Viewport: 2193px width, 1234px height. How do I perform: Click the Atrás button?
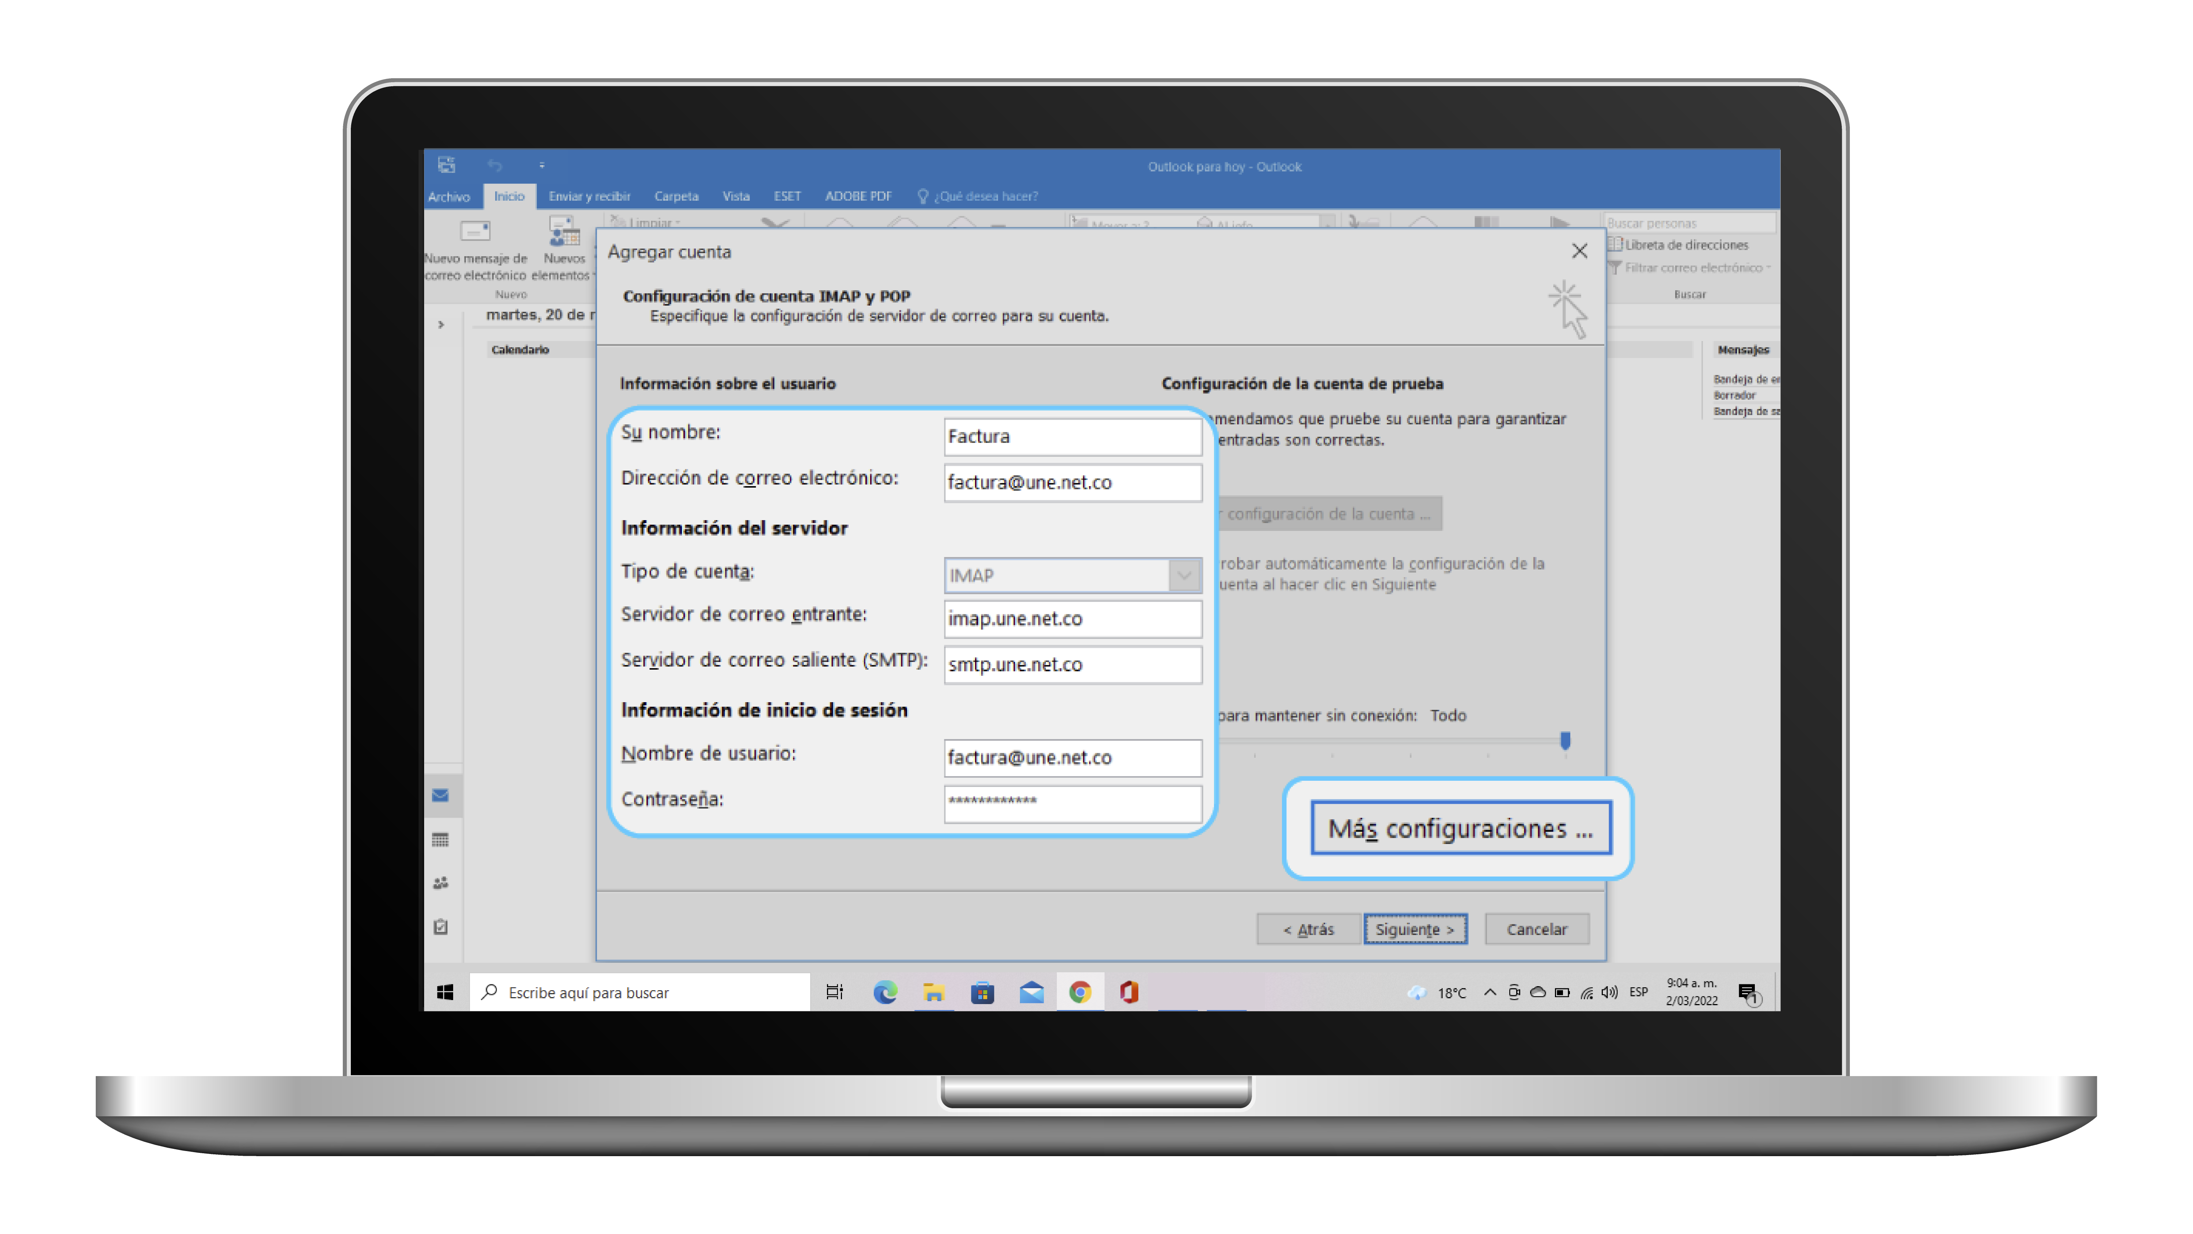coord(1309,929)
